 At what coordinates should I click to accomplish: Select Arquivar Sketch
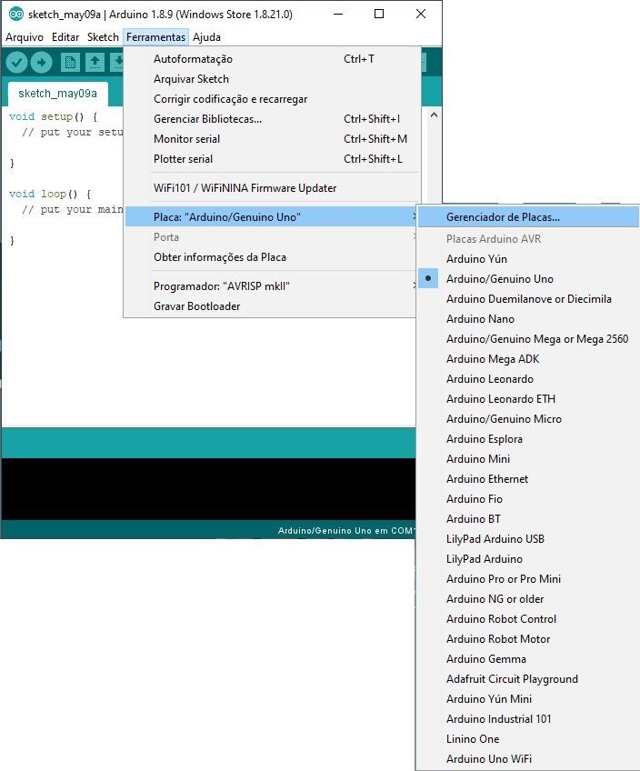pos(271,79)
